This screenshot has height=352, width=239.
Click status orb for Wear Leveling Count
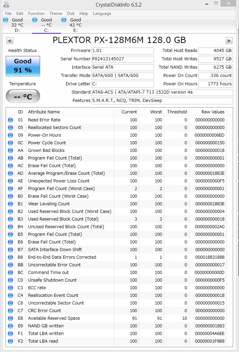(x=10, y=204)
